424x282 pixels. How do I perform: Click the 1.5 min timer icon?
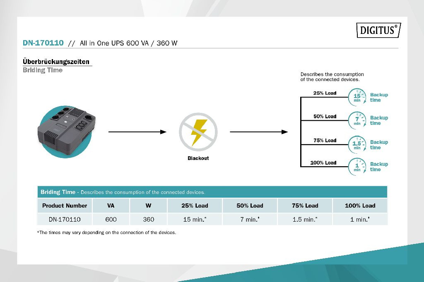point(357,144)
